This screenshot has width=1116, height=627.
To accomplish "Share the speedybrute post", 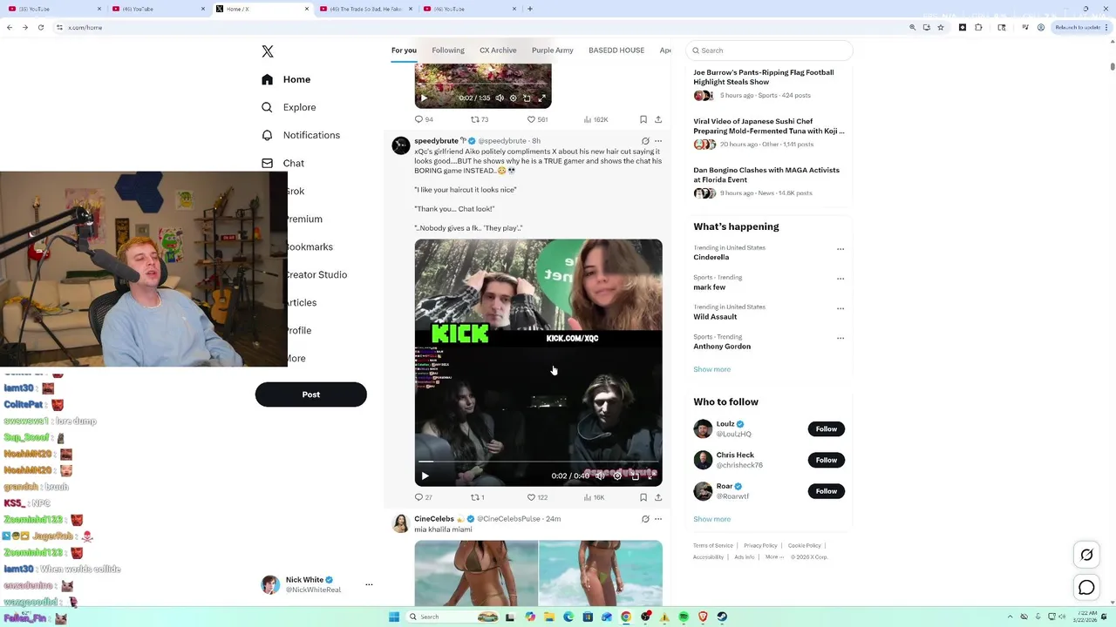I will click(658, 497).
